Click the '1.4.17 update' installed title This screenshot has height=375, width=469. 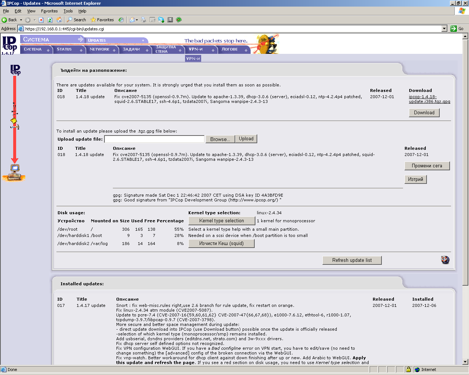[x=91, y=305]
